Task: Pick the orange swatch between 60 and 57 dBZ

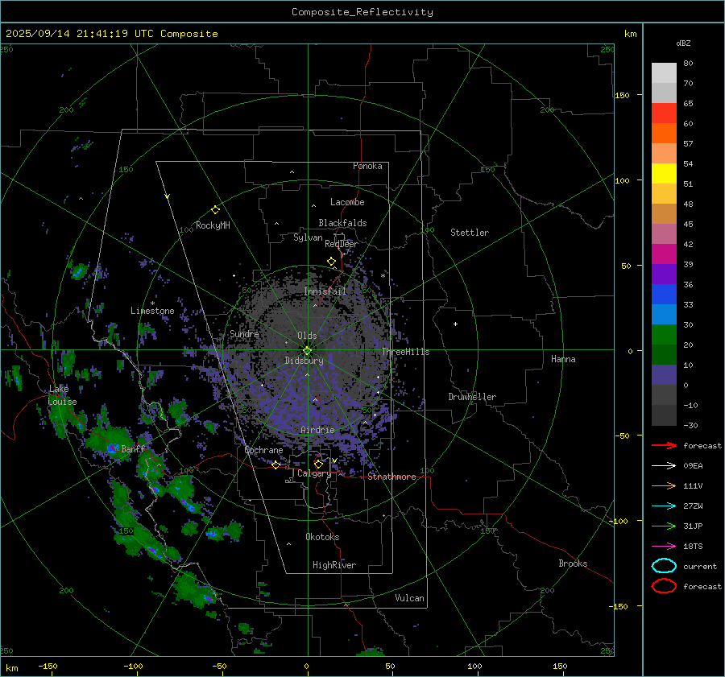Action: [664, 134]
